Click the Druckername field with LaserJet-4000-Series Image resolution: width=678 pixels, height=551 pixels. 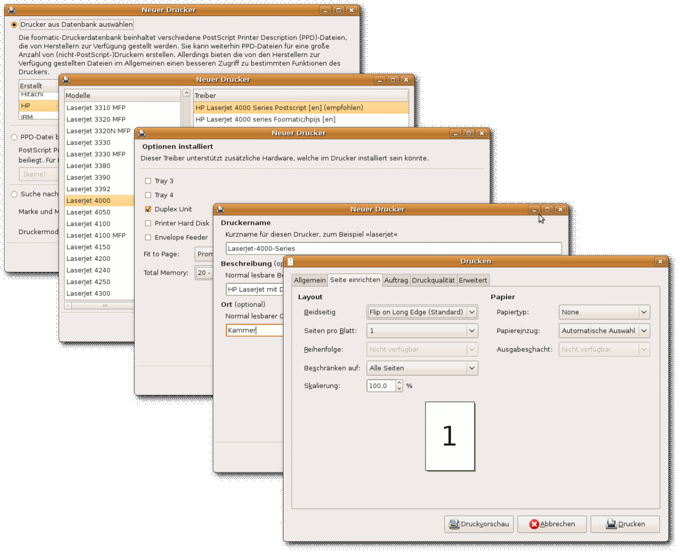(394, 249)
